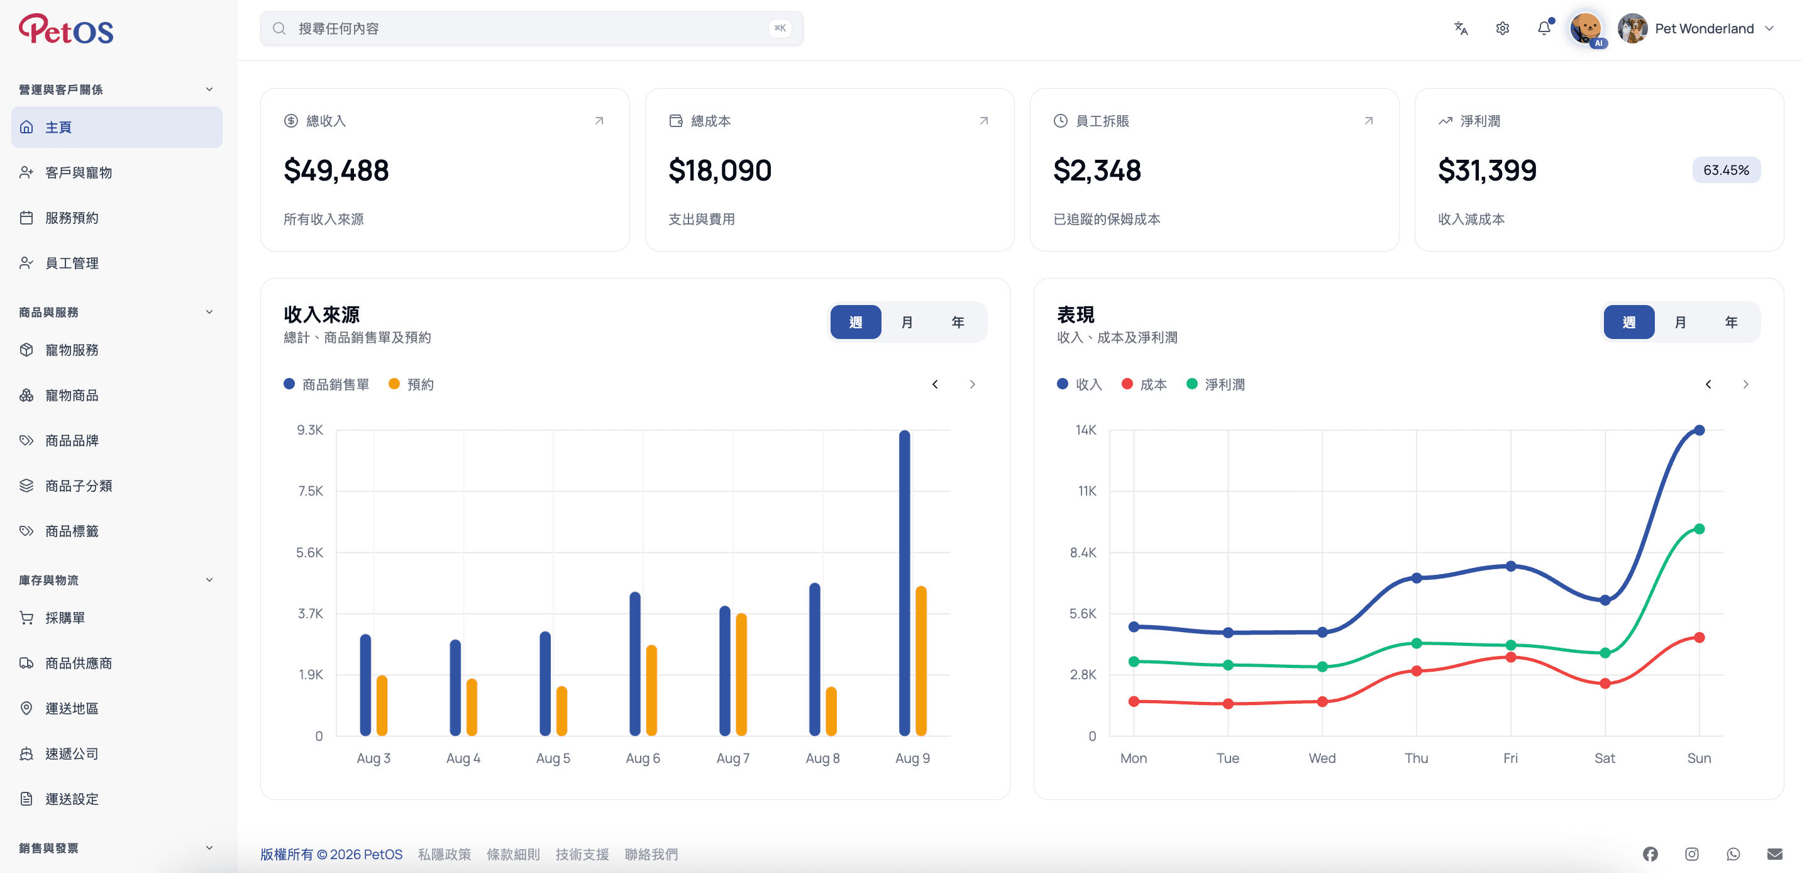Toggle 預約 legend series

[411, 384]
